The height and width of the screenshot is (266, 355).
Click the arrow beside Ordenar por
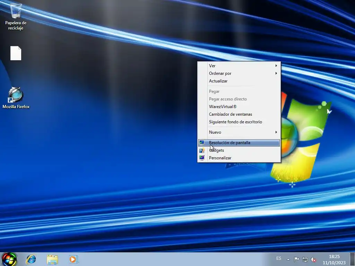(276, 73)
